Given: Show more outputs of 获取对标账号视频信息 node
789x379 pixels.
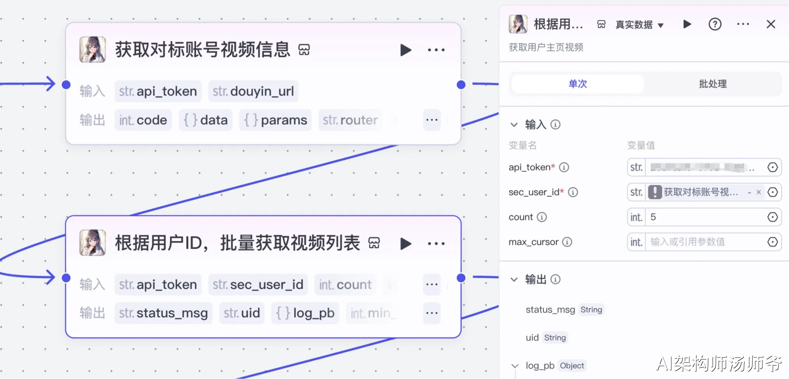Looking at the screenshot, I should coord(432,120).
